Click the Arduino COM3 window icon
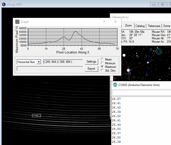The width and height of the screenshot is (171, 145). point(115,85)
